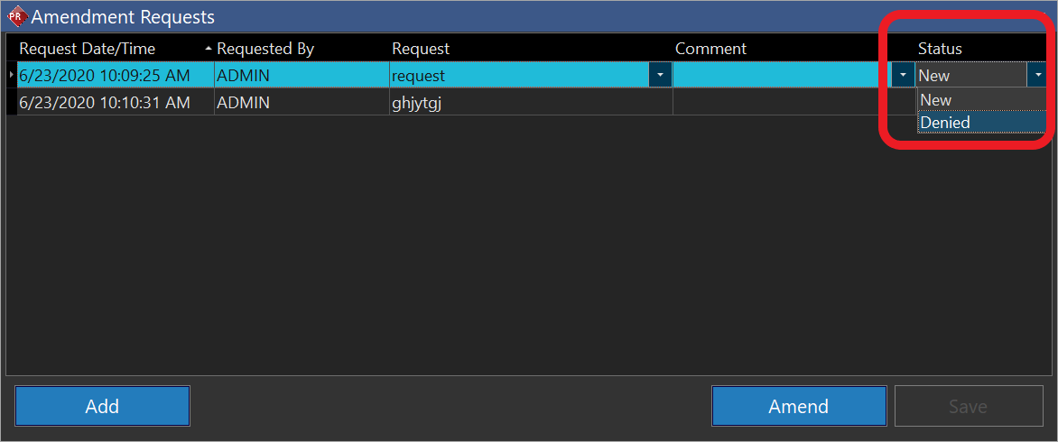Click the 'ghjytgj' request cell

tap(417, 103)
